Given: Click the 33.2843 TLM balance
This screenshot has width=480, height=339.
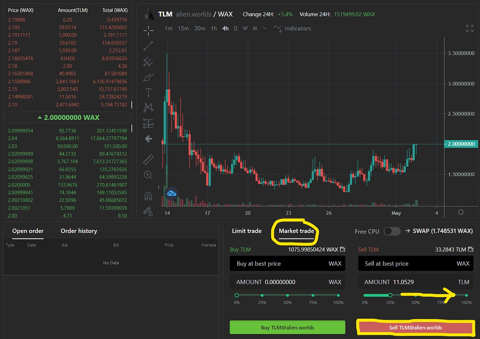Looking at the screenshot, I should tap(450, 249).
